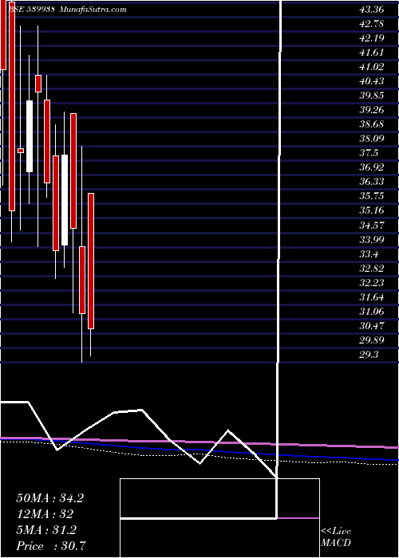Image resolution: width=399 pixels, height=558 pixels.
Task: Click the 33.4 price level
Action: 369,254
